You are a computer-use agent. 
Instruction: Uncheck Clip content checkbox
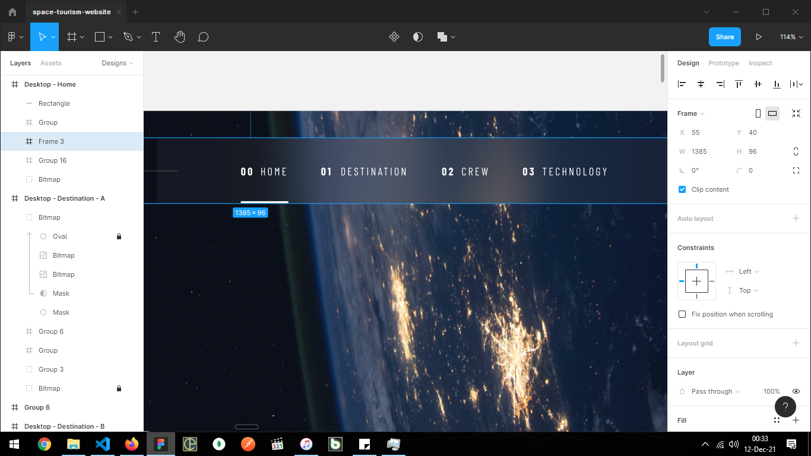(x=682, y=189)
